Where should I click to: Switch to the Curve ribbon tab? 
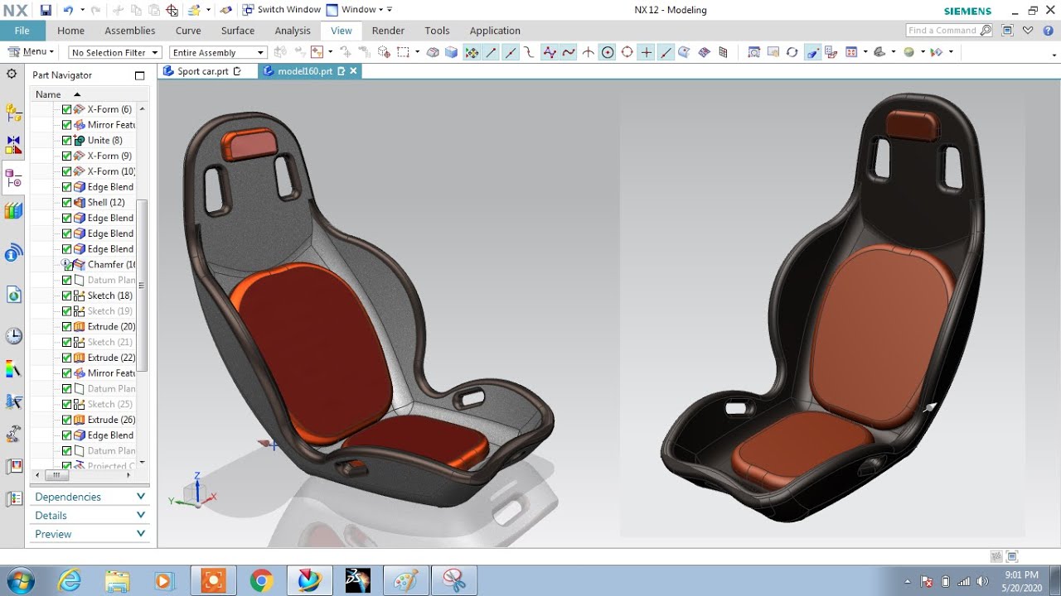tap(188, 31)
